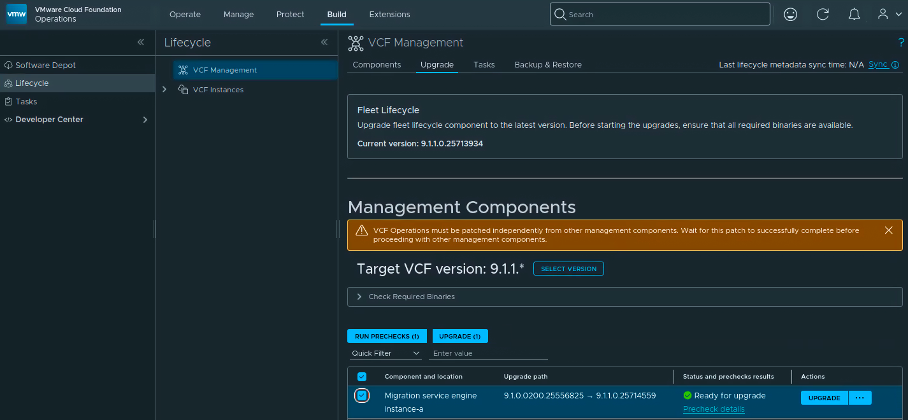Open the feedback smiley icon
Image resolution: width=908 pixels, height=420 pixels.
pyautogui.click(x=791, y=14)
